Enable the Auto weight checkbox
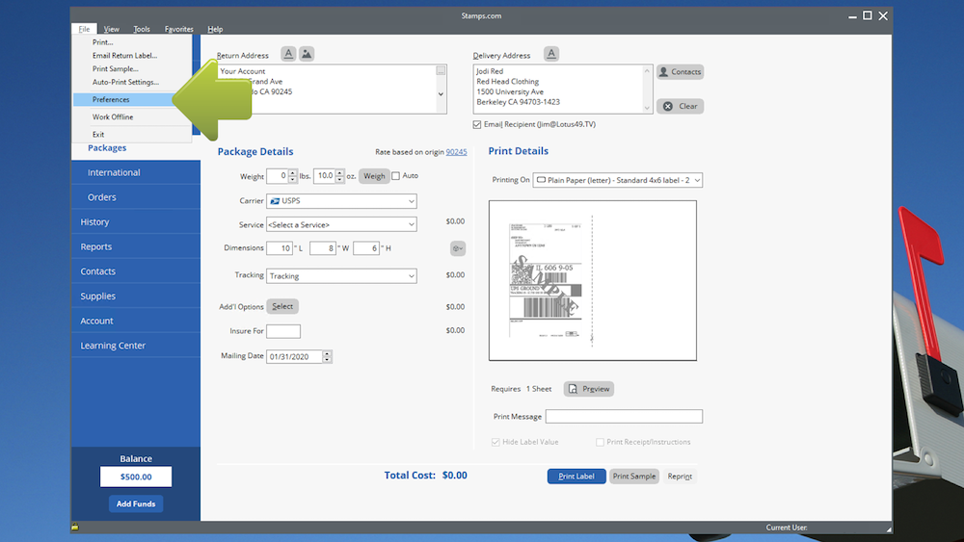964x542 pixels. coord(396,176)
